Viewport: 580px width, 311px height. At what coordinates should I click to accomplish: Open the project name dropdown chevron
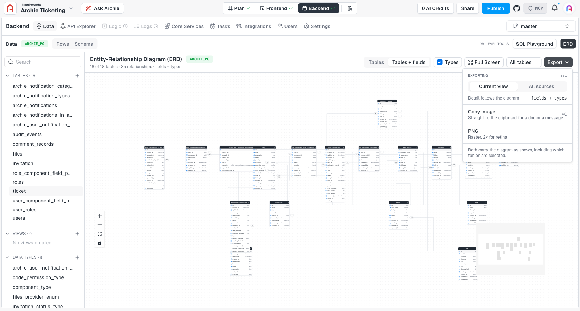coord(71,8)
